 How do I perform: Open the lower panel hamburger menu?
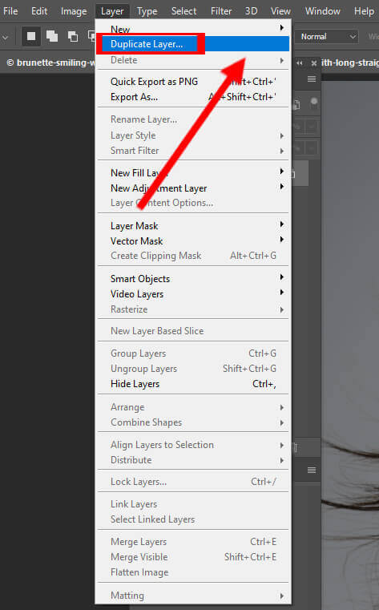pyautogui.click(x=312, y=470)
